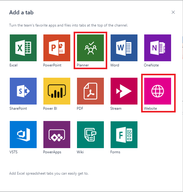Choose the Power BI tile
This screenshot has height=192, width=183.
[57, 91]
